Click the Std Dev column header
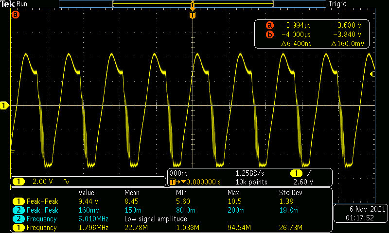 tap(290, 193)
